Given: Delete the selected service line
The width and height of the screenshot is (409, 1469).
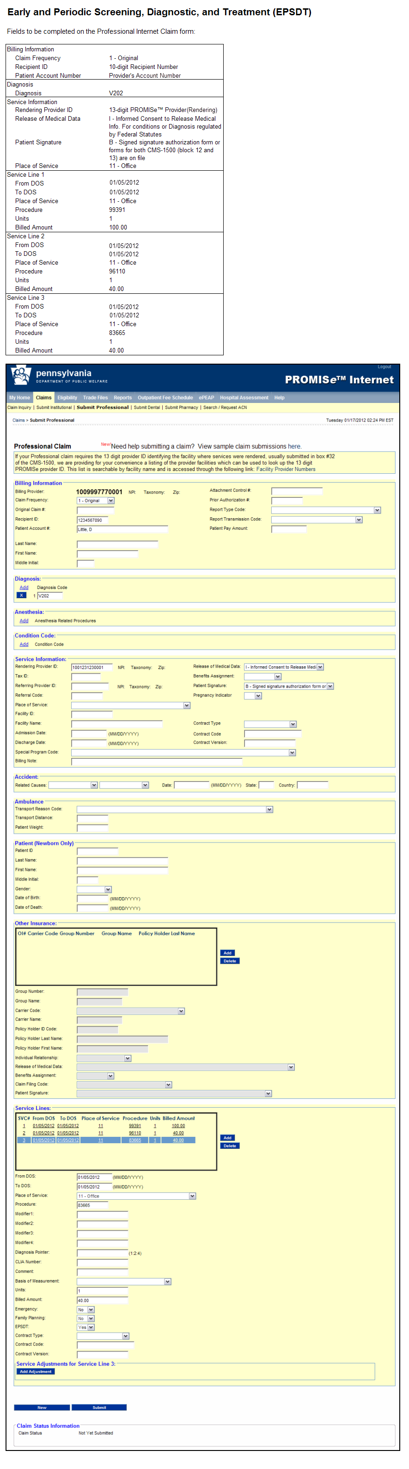Looking at the screenshot, I should 230,1146.
